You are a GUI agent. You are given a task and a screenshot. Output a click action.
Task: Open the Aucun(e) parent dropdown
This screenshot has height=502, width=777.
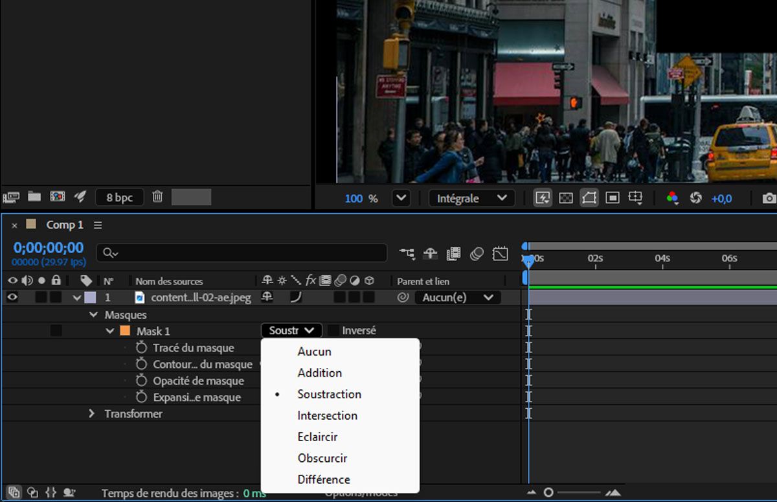pos(458,297)
